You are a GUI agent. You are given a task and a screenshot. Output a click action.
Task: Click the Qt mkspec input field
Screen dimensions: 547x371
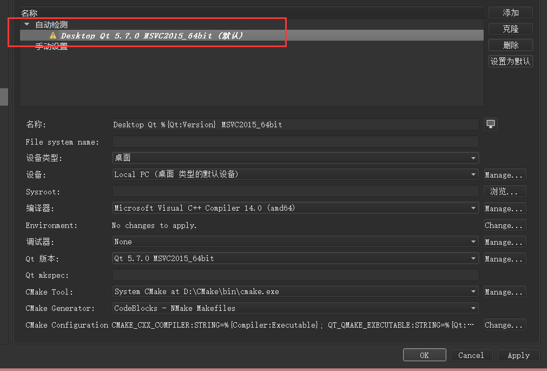(295, 275)
